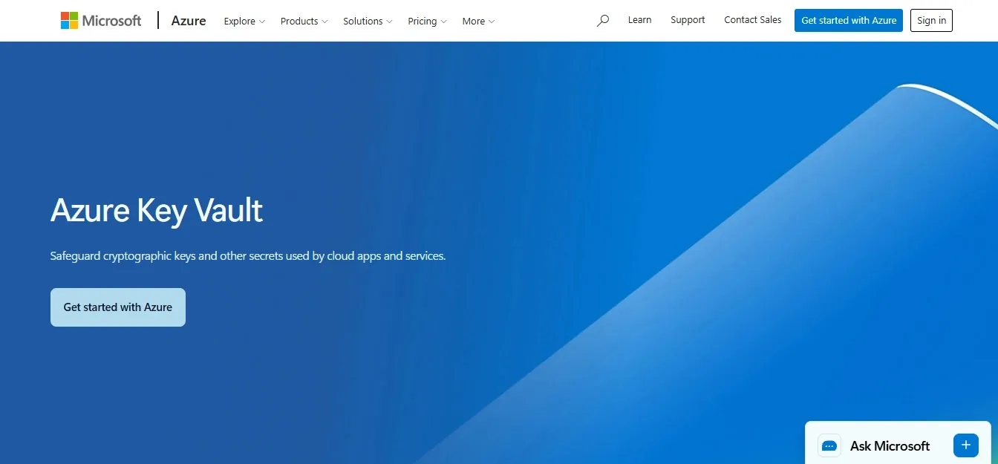Open the Products menu
Viewport: 998px width, 464px height.
pos(304,21)
